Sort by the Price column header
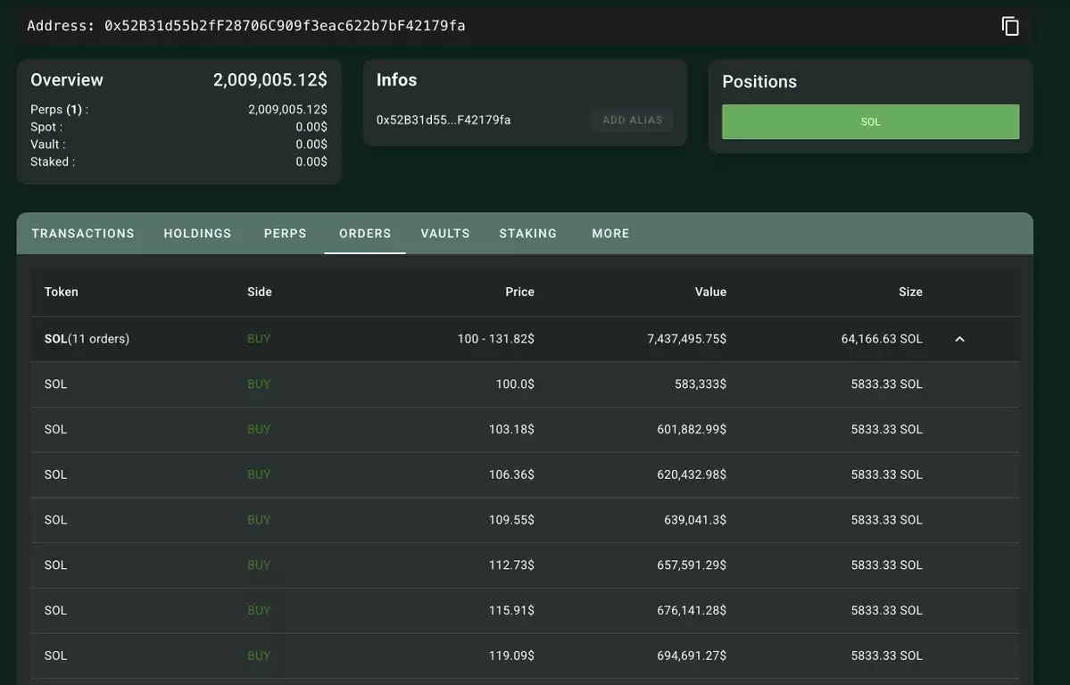This screenshot has height=685, width=1070. (520, 292)
